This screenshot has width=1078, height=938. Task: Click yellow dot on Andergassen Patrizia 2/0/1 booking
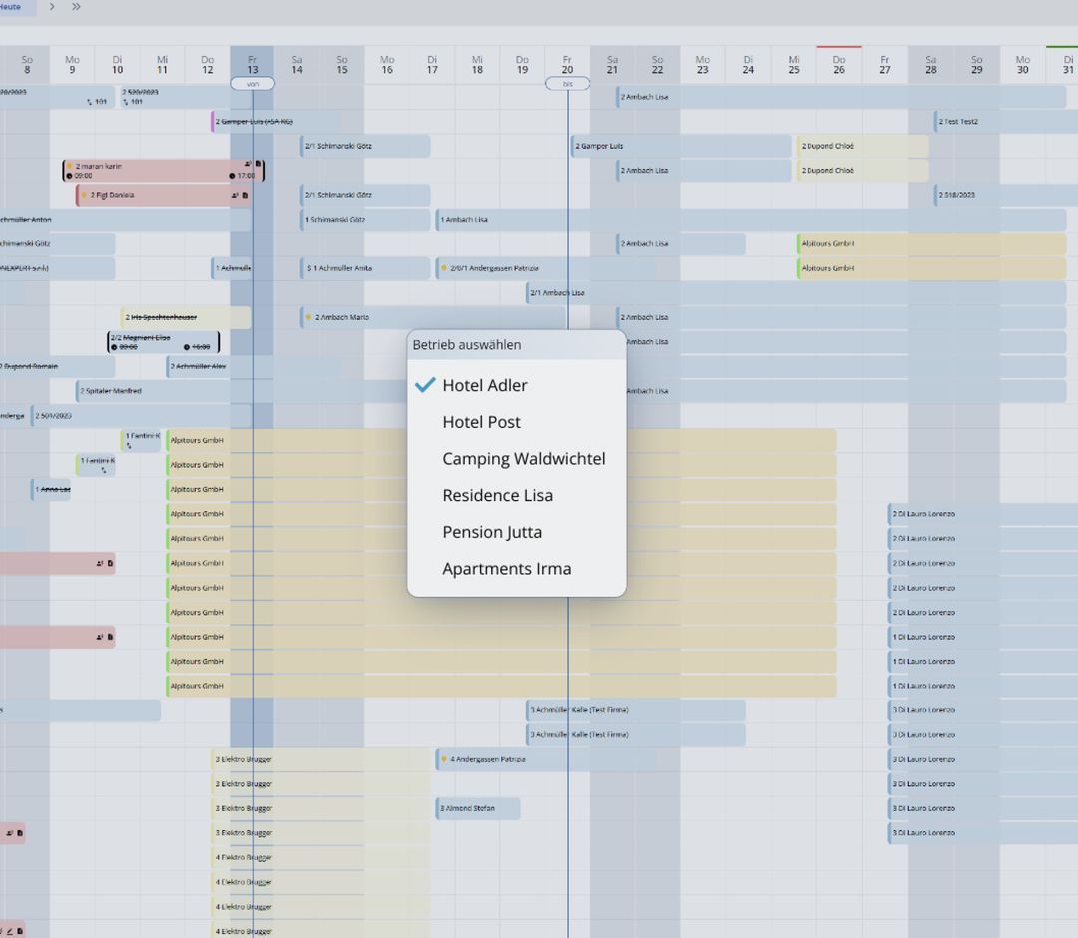(x=444, y=268)
